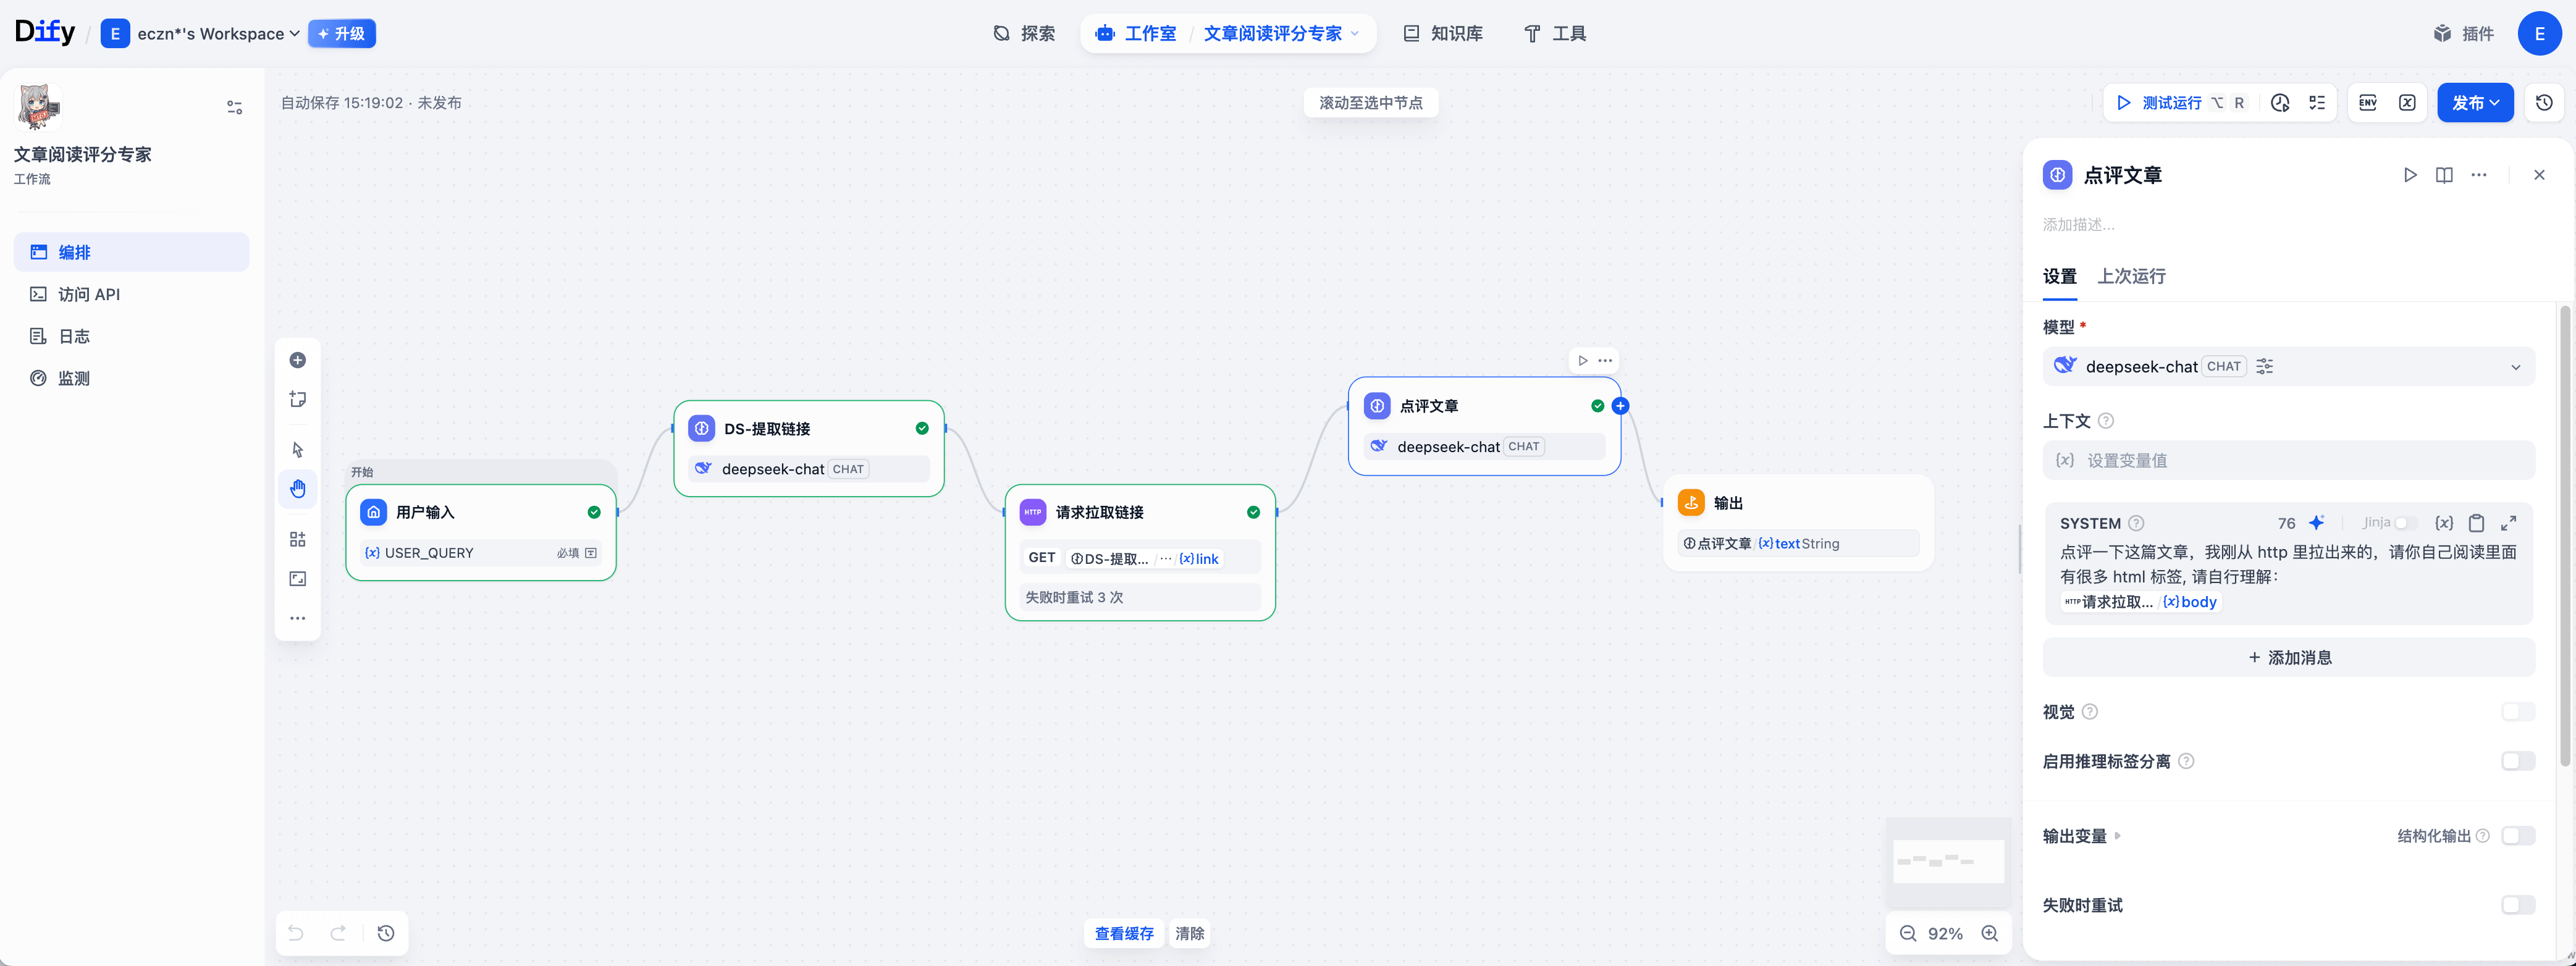Copy the SYSTEM prompt with clipboard icon
This screenshot has height=966, width=2576.
click(2476, 523)
